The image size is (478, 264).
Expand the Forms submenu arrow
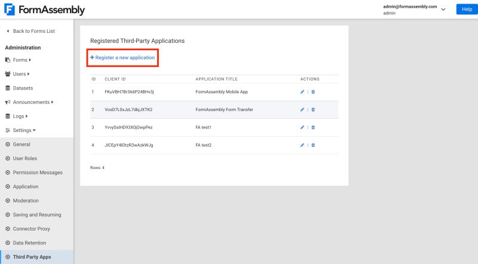30,60
